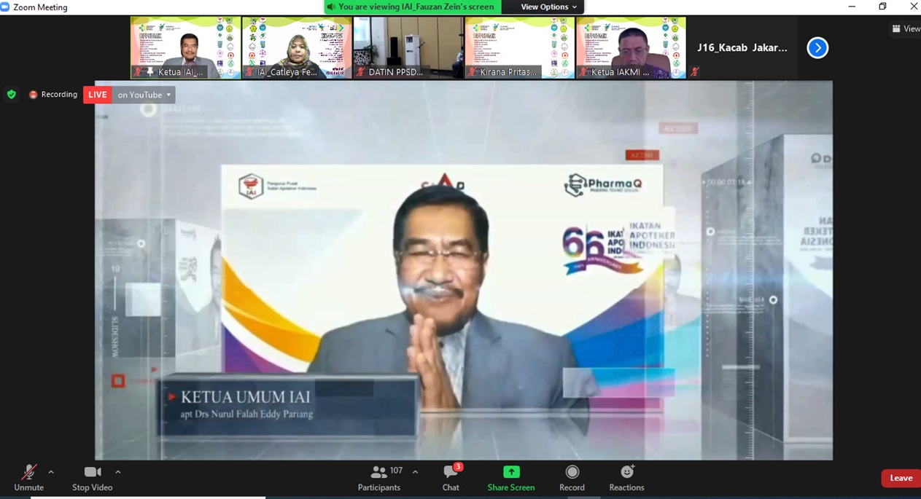Viewport: 921px width, 499px height.
Task: Open the Participants panel
Action: click(x=379, y=478)
